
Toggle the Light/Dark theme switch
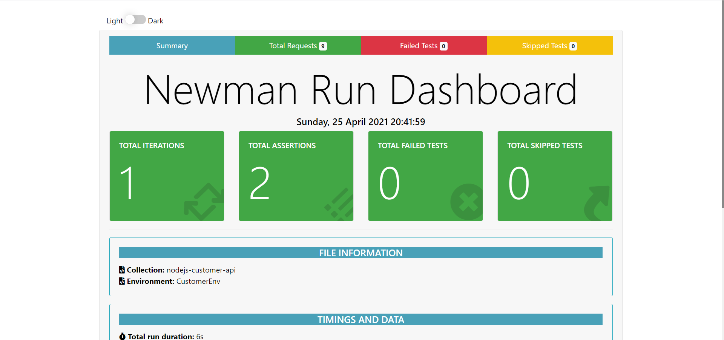click(x=135, y=19)
